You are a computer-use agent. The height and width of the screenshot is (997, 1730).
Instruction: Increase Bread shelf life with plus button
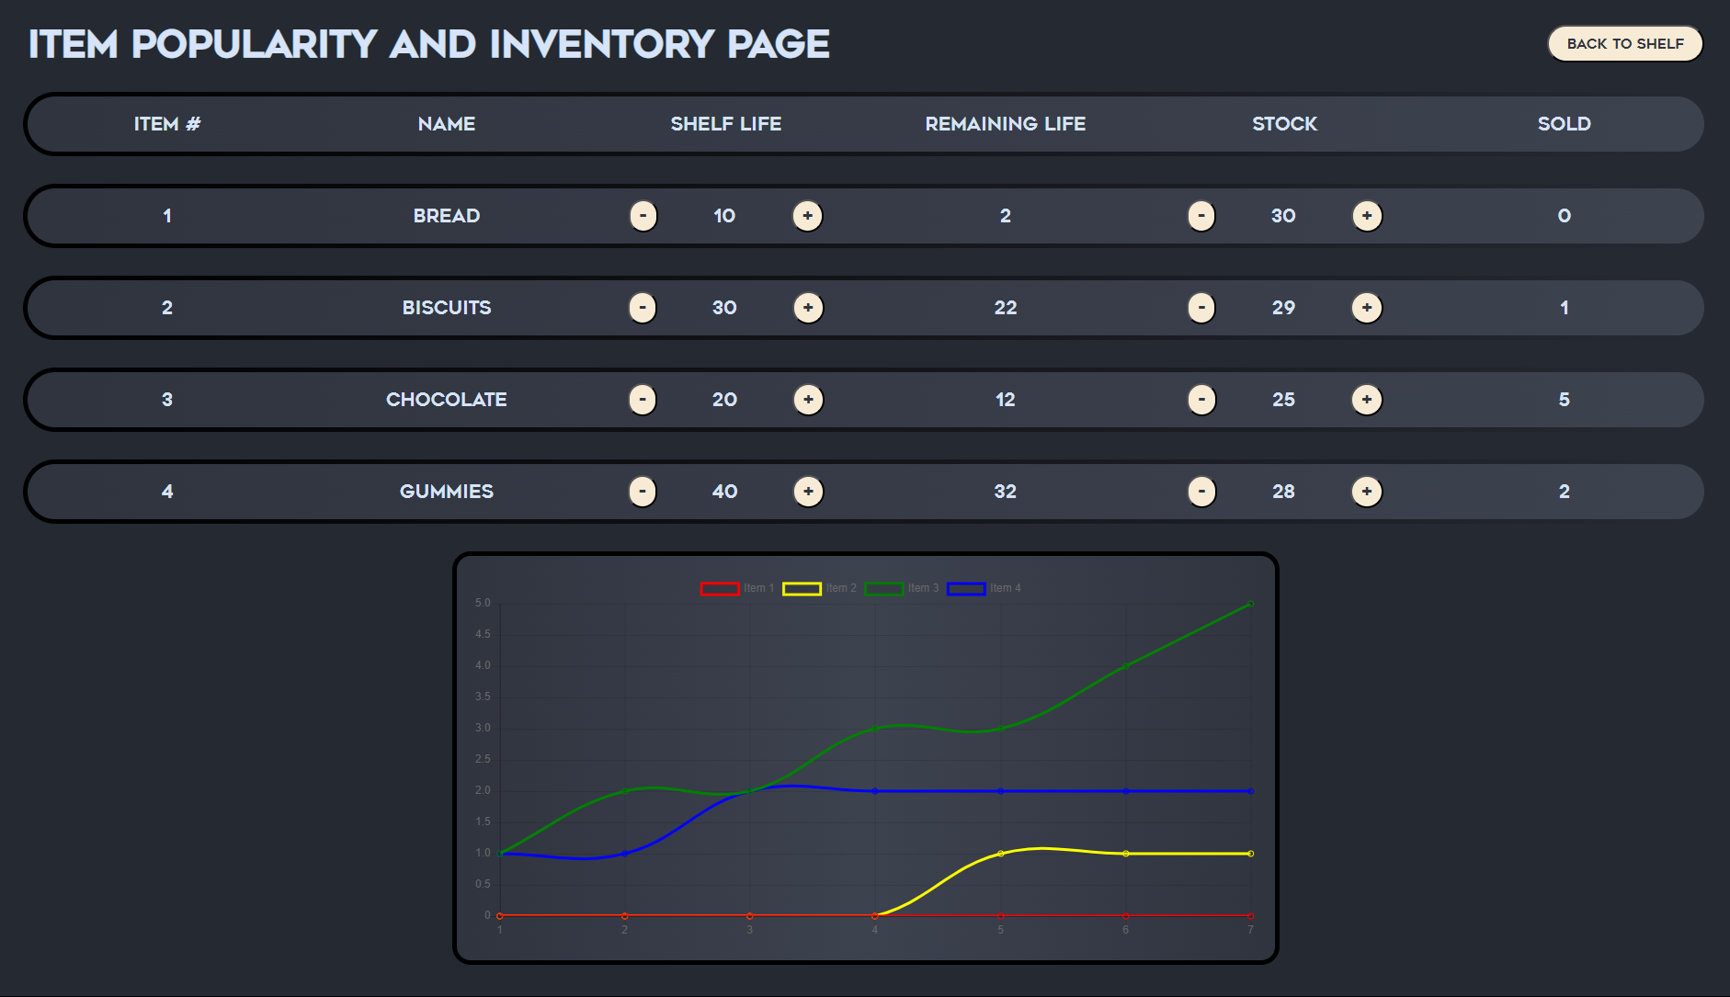(807, 216)
